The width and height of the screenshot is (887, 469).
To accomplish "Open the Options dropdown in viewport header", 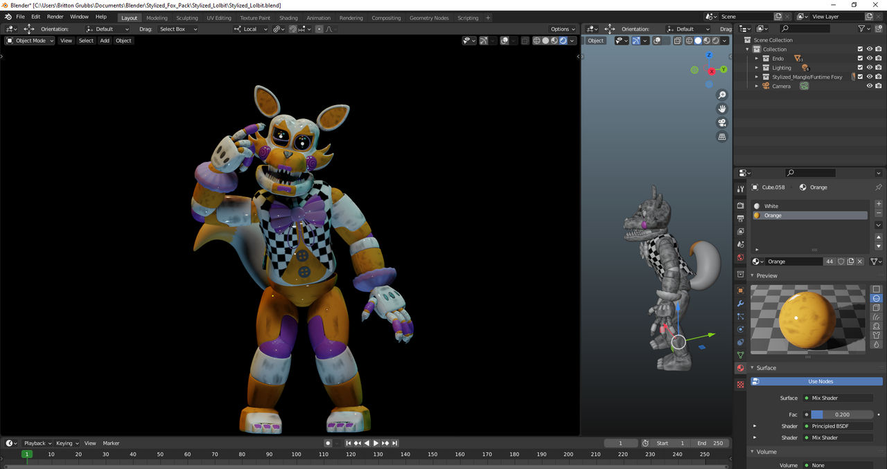I will [x=562, y=29].
